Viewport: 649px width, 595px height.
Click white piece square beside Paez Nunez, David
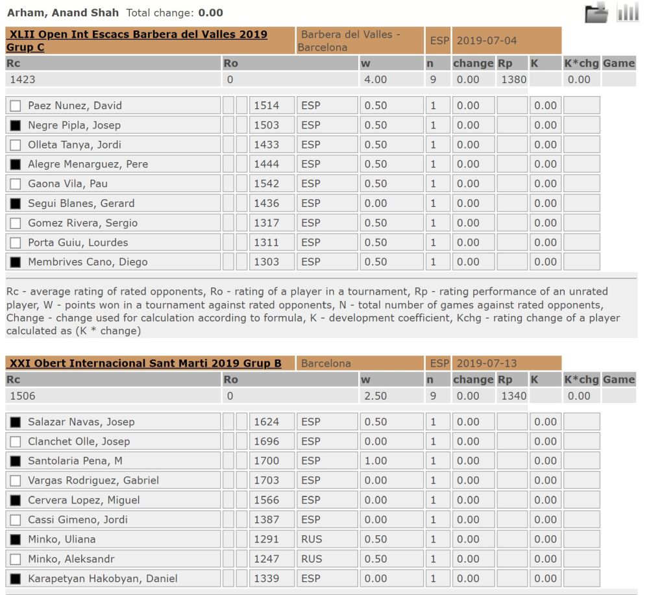[15, 106]
